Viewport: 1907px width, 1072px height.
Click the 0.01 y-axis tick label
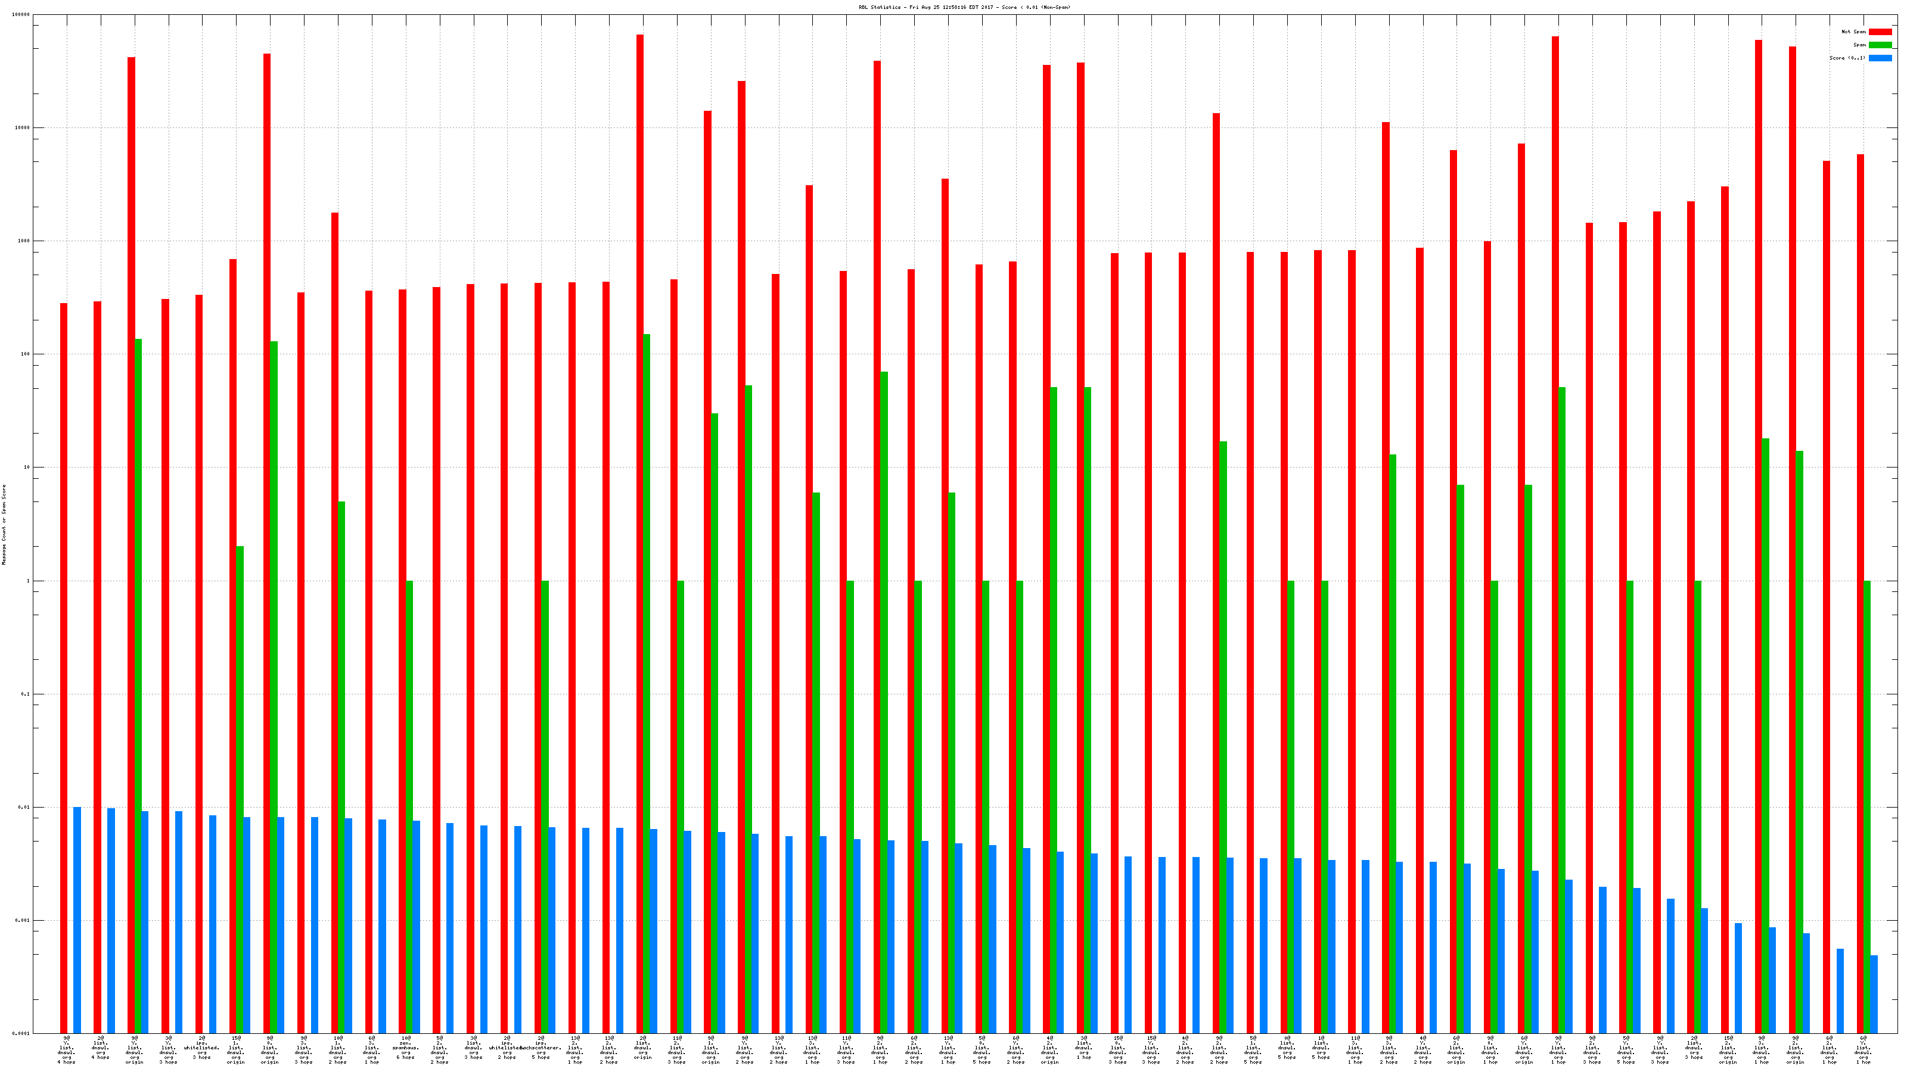pos(24,807)
